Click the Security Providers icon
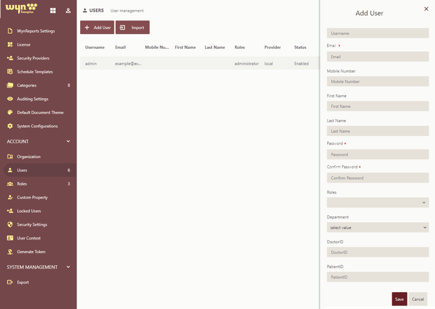 coord(10,58)
